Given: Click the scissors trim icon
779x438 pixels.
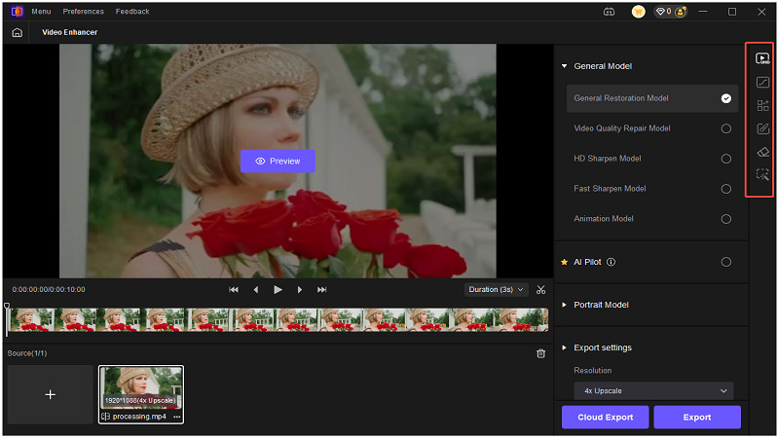Looking at the screenshot, I should 541,289.
